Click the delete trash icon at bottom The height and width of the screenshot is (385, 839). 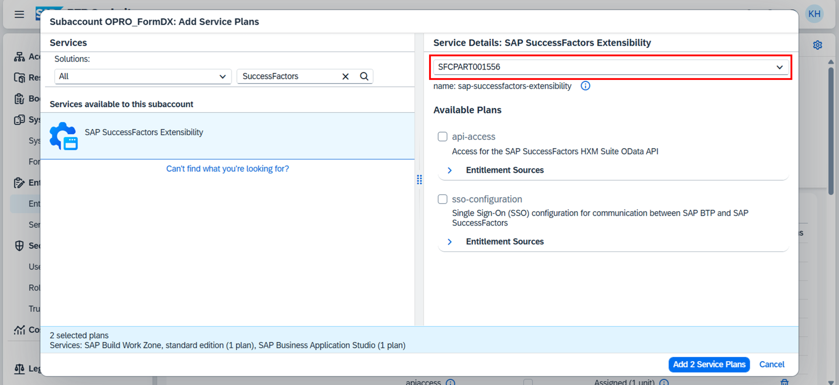pos(784,382)
